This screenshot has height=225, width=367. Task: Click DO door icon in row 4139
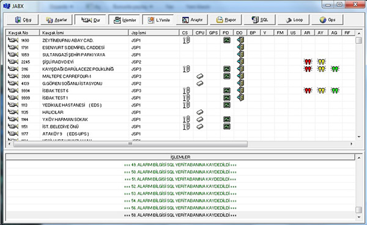tap(240, 83)
